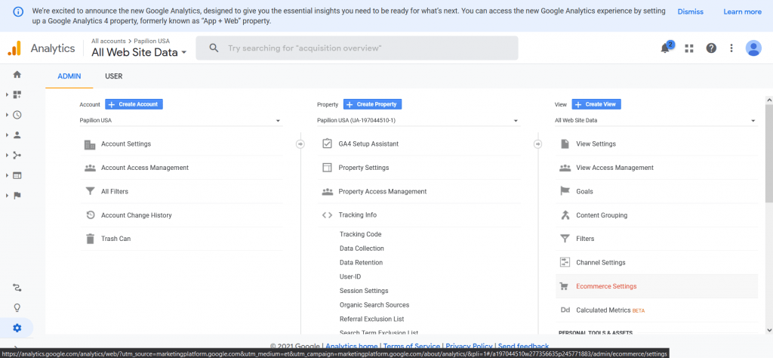Open the Help question mark icon

711,48
